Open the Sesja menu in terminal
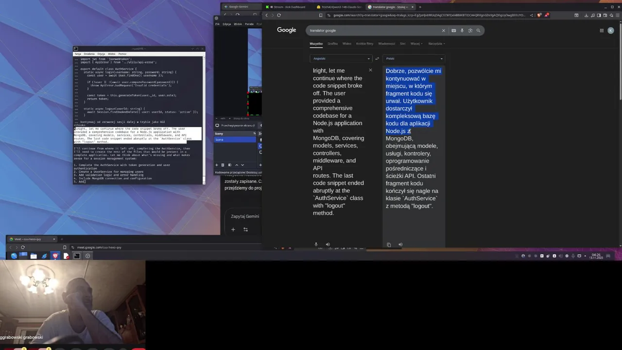Viewport: 622px width, 350px height. [x=78, y=54]
